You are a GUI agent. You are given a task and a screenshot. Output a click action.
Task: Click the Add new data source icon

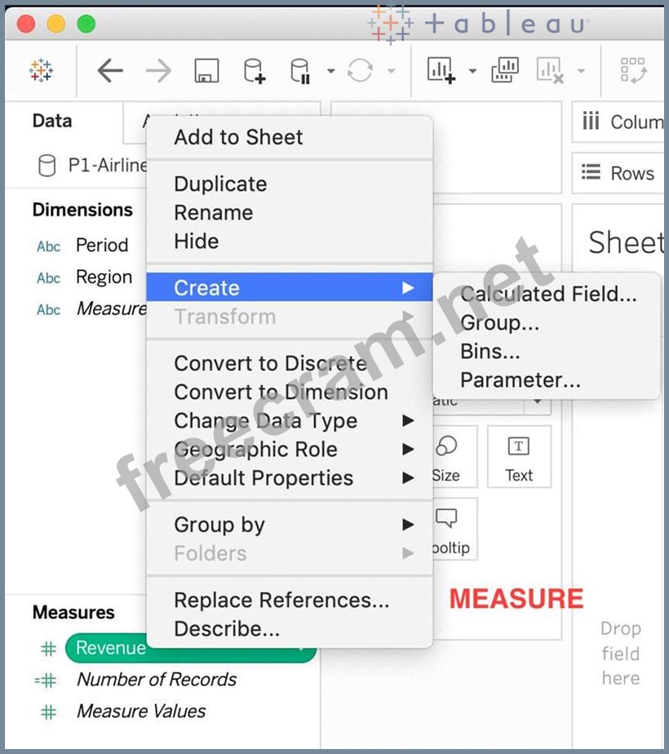click(x=254, y=72)
